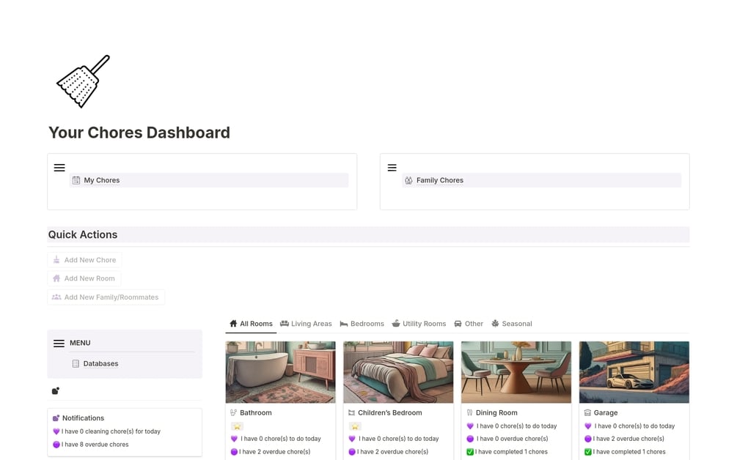
Task: Open the Databases link in the menu
Action: click(x=100, y=364)
